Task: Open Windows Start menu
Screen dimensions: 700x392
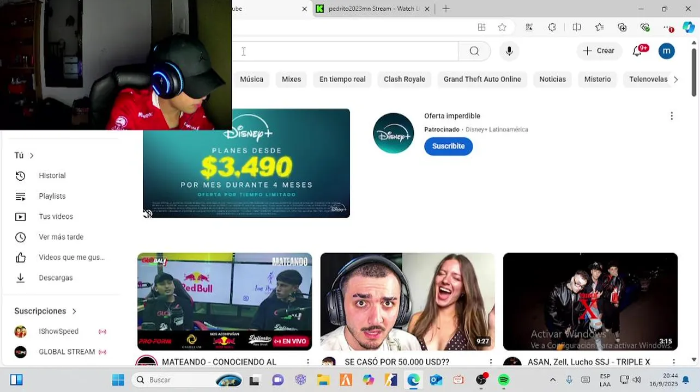Action: pos(118,380)
